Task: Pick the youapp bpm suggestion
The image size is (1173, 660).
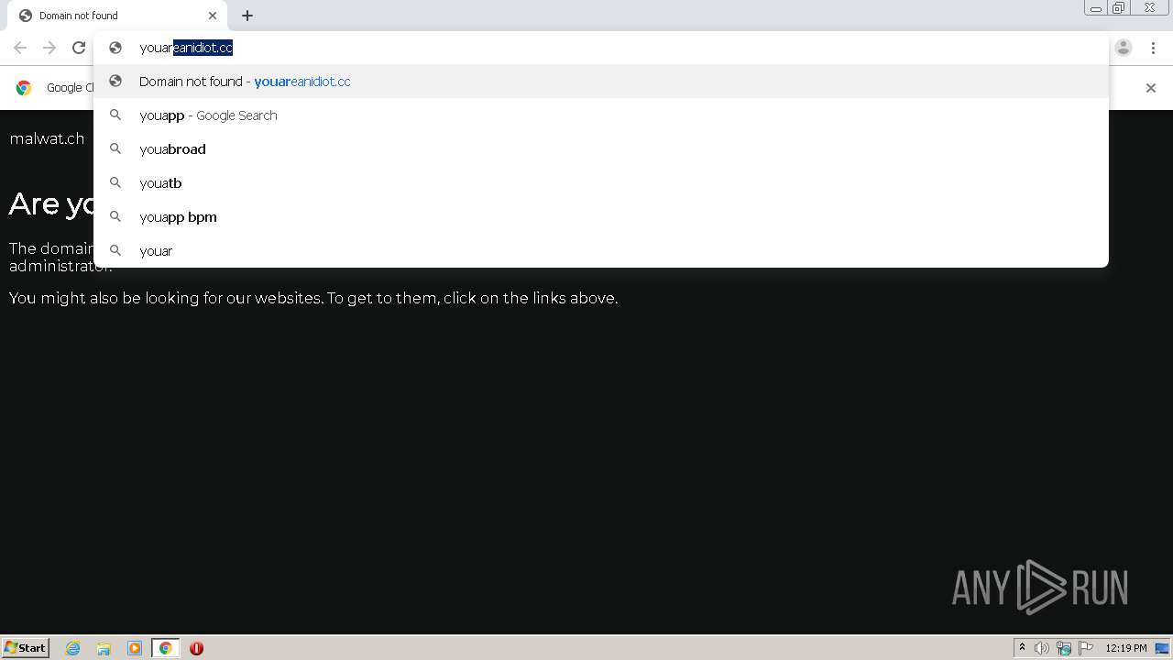Action: click(x=600, y=217)
